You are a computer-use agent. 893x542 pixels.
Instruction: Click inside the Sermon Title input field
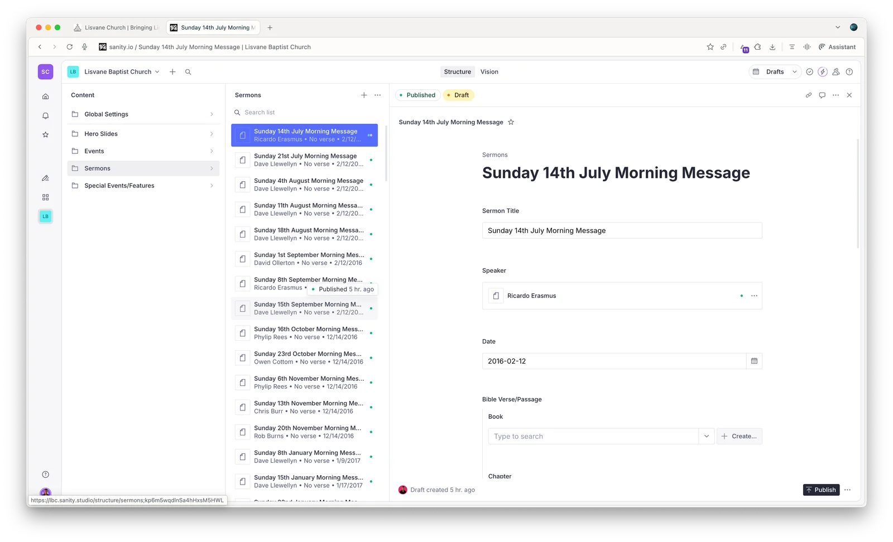click(x=621, y=230)
